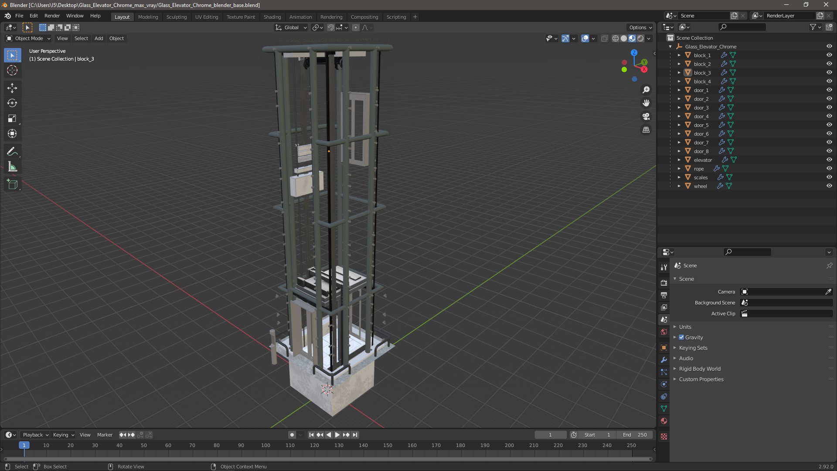Switch to the UV Editing workspace tab
Image resolution: width=837 pixels, height=471 pixels.
[207, 17]
